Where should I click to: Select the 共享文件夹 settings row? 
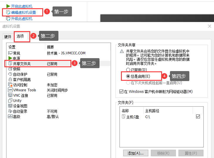coord(58,63)
